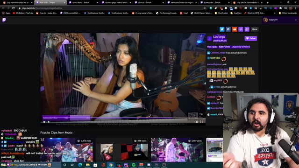This screenshot has height=168, width=299.
Task: Reload the page
Action: pyautogui.click(x=13, y=8)
